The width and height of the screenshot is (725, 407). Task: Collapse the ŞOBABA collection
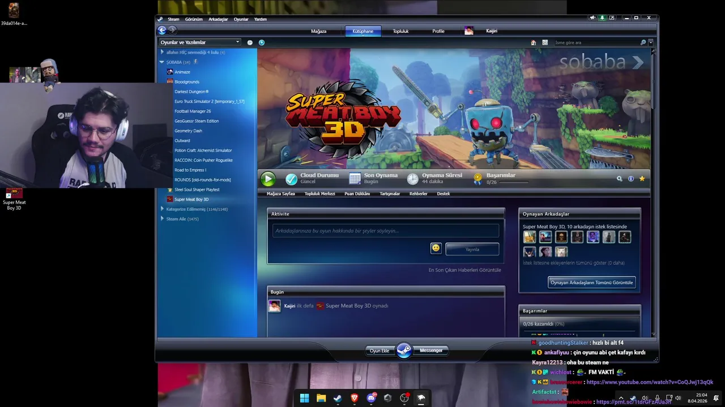(x=162, y=62)
